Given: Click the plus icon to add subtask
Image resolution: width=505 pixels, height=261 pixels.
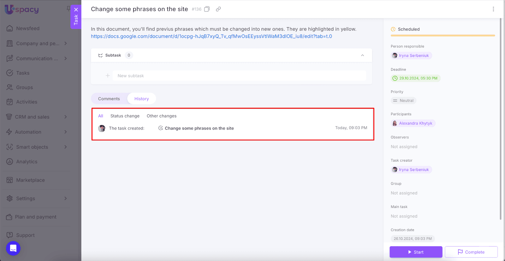Looking at the screenshot, I should click(x=108, y=76).
